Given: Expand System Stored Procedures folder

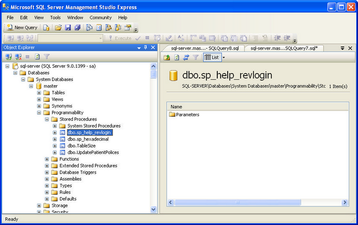Looking at the screenshot, I should click(55, 126).
